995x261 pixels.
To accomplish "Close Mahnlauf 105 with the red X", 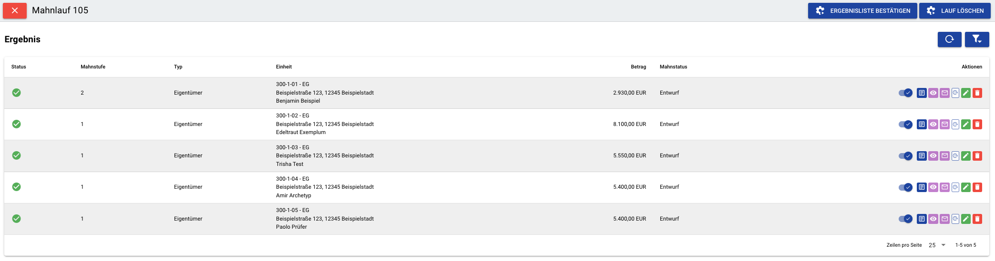I will pos(15,10).
